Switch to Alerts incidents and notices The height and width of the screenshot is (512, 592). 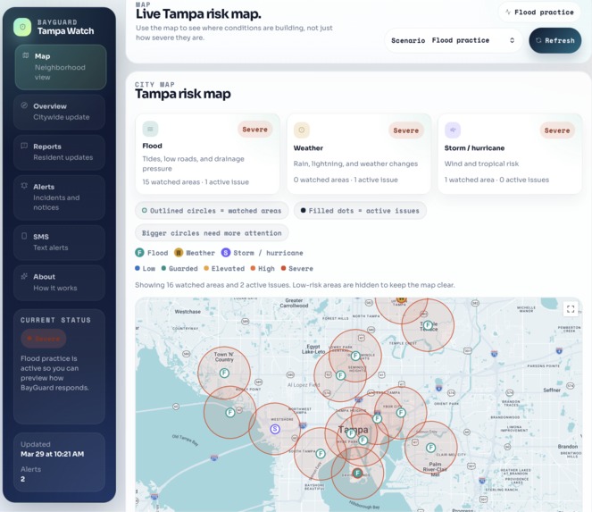pyautogui.click(x=59, y=197)
